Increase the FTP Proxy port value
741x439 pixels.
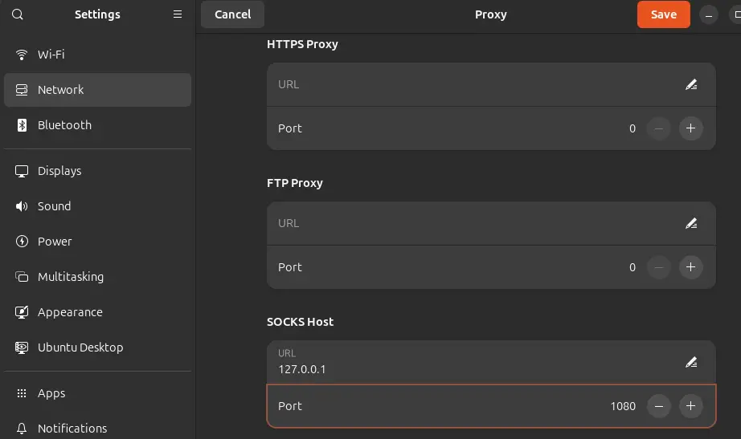click(690, 267)
